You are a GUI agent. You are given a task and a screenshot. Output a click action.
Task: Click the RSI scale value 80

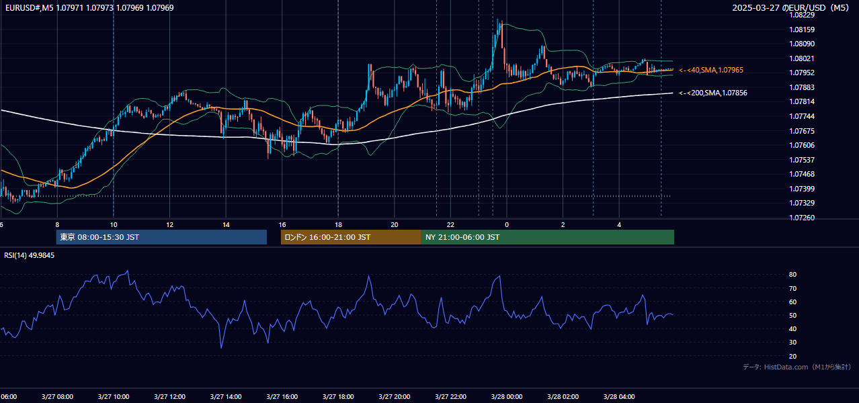793,275
